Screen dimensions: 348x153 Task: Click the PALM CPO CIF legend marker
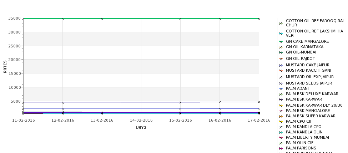tap(281, 122)
